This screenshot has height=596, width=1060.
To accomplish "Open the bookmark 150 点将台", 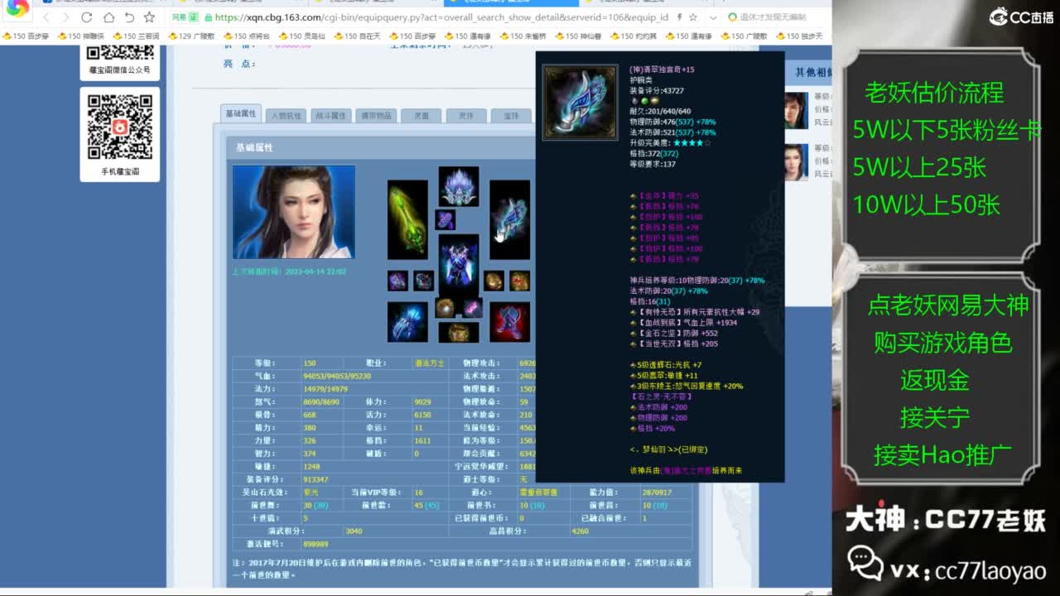I will coord(247,36).
